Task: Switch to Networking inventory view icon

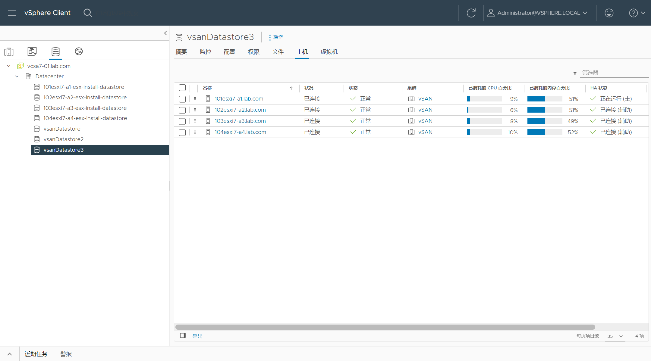Action: click(79, 52)
